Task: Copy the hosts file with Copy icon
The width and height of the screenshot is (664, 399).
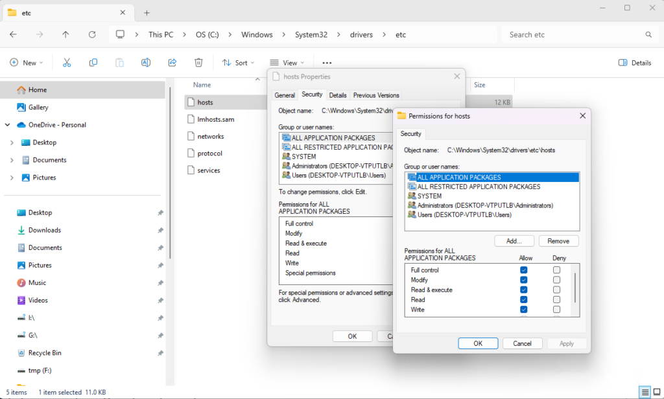Action: [x=93, y=62]
